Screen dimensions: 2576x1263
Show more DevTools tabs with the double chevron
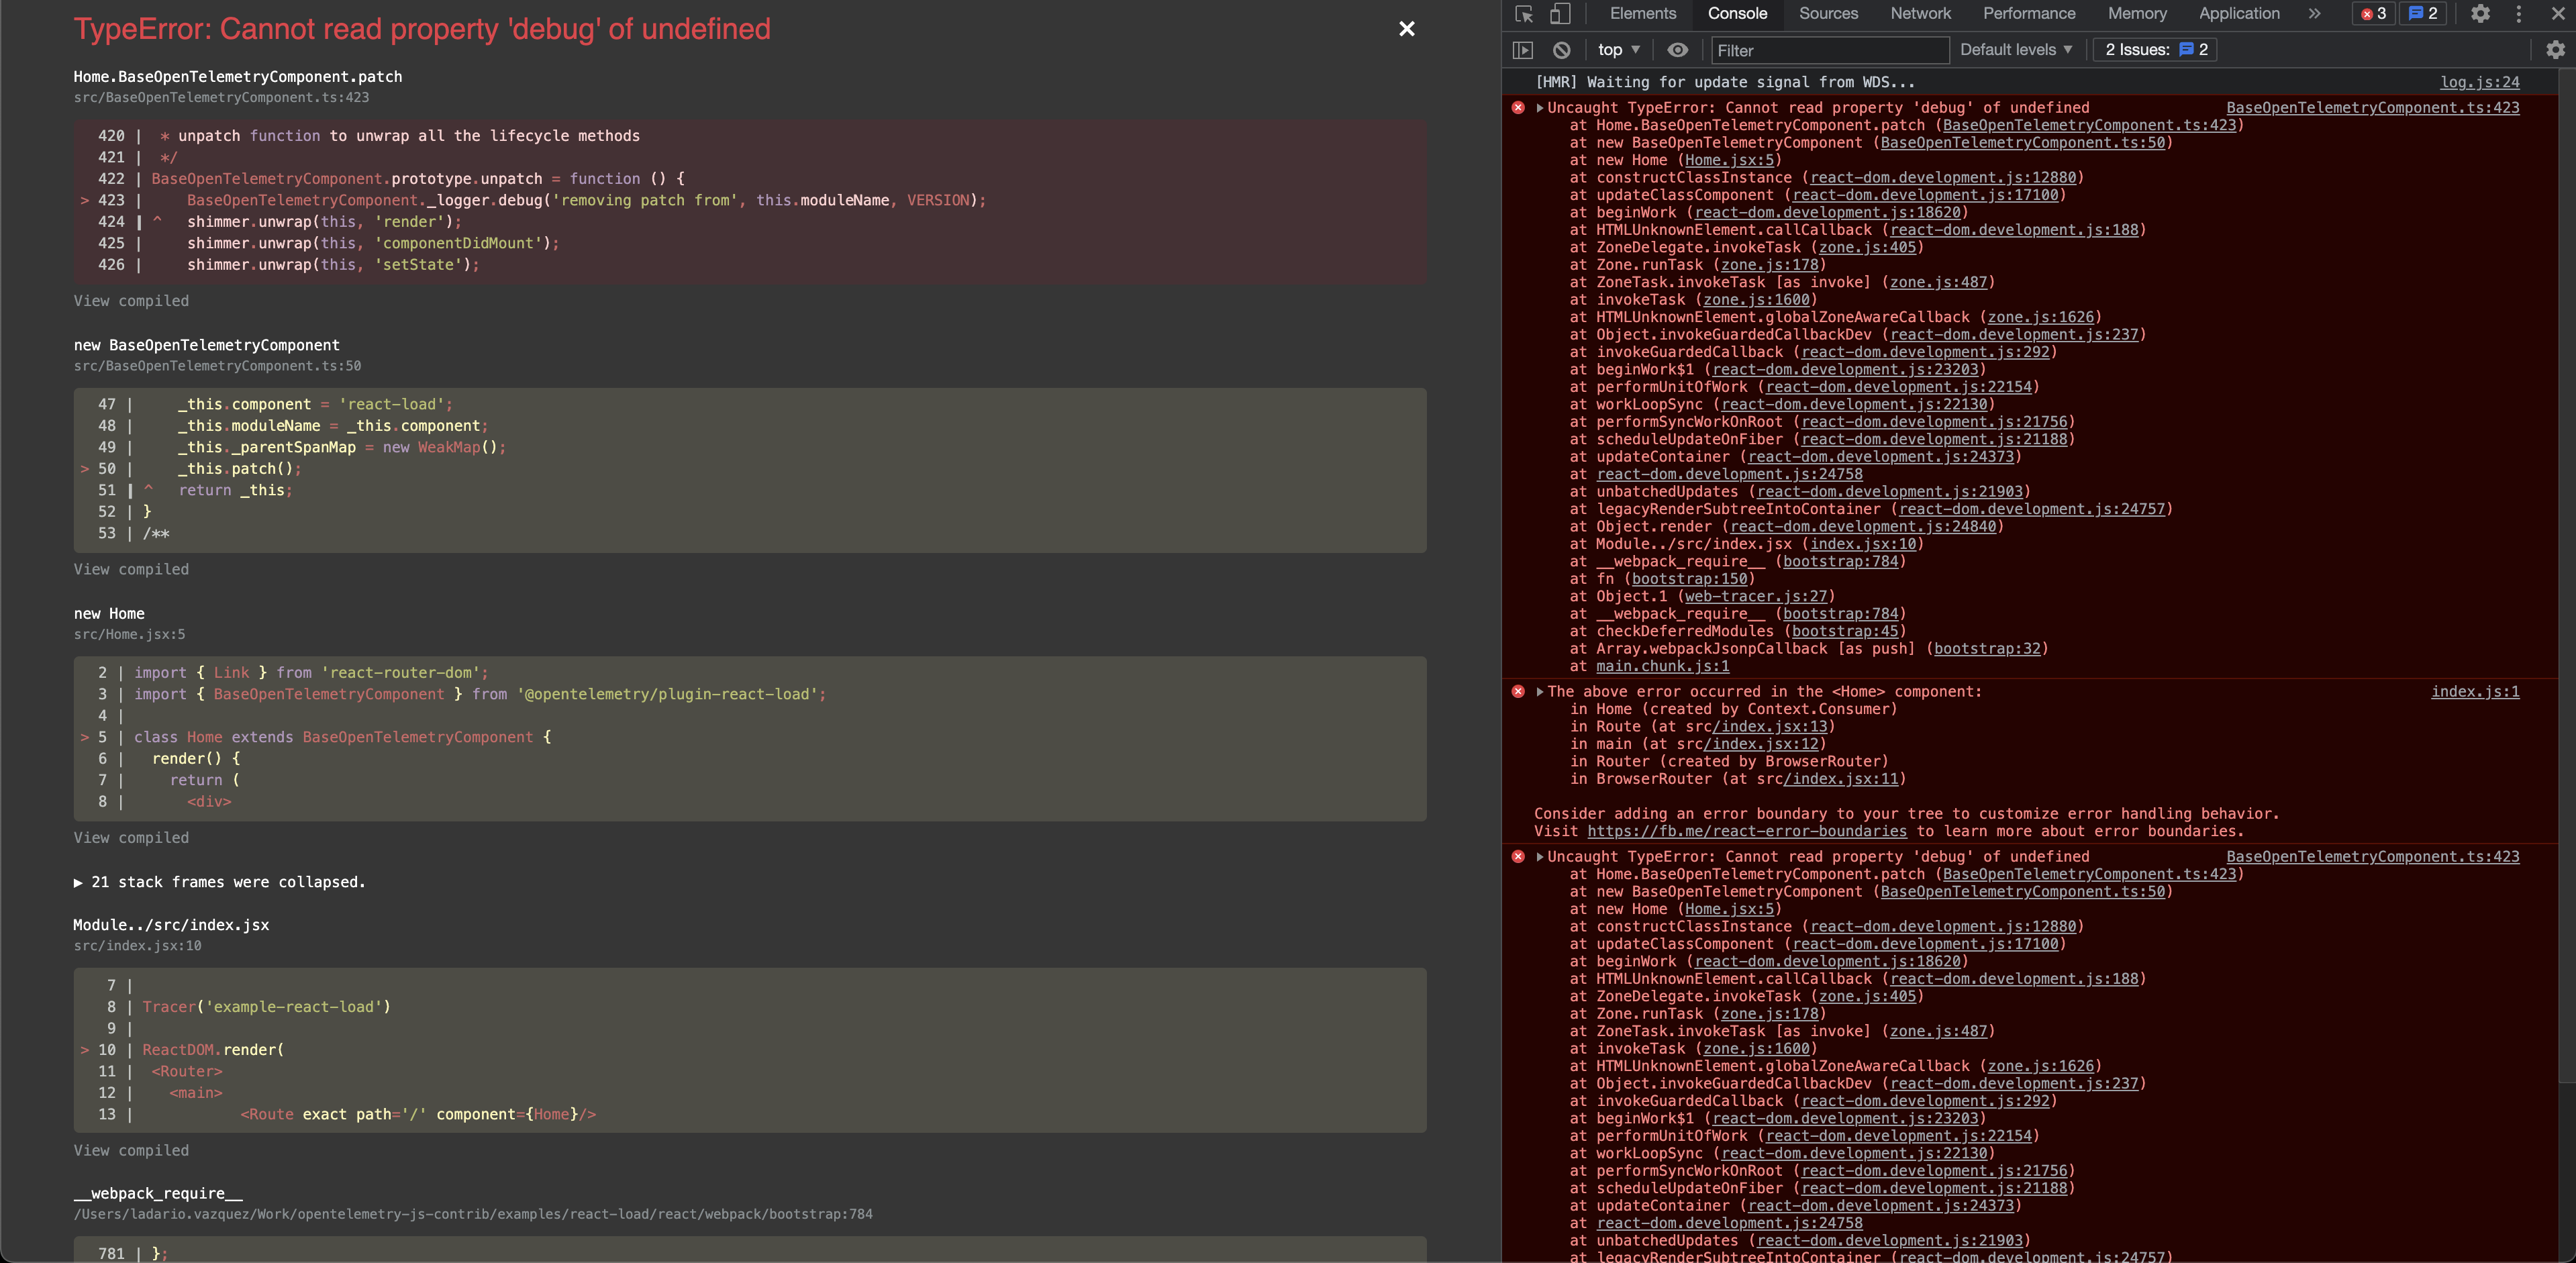[2314, 14]
